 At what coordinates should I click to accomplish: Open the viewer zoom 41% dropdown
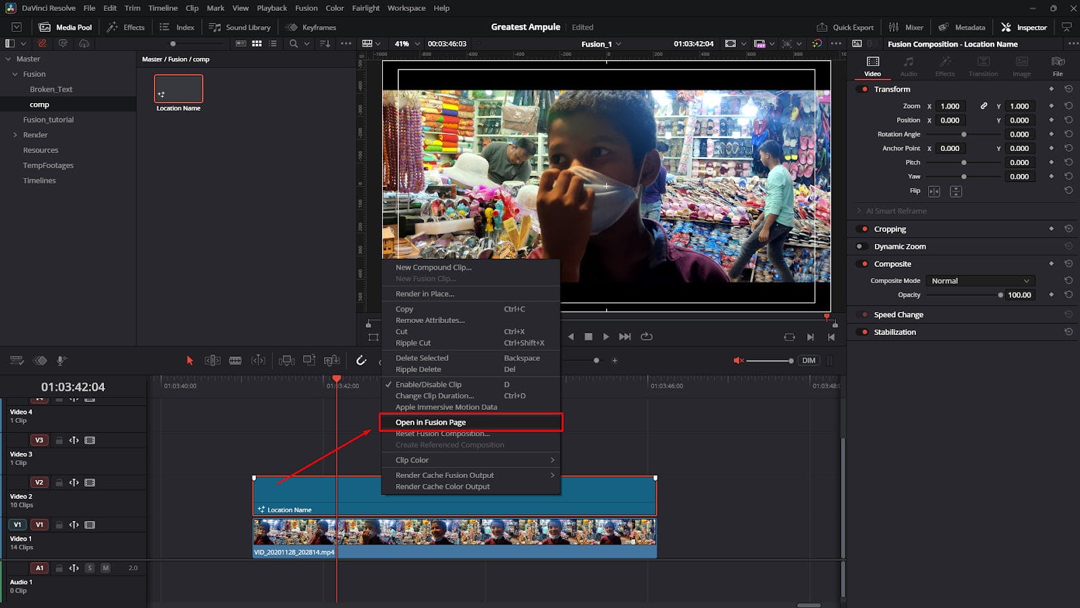pos(407,44)
